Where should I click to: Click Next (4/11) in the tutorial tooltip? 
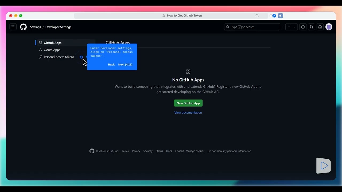(125, 65)
